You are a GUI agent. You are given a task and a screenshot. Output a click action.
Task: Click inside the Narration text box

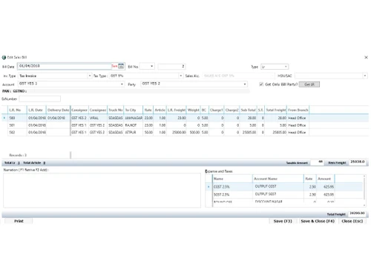pyautogui.click(x=102, y=191)
